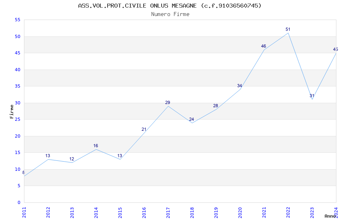Screen dimensions: 340x220
Task: Click the peak data label 51
Action: point(288,29)
